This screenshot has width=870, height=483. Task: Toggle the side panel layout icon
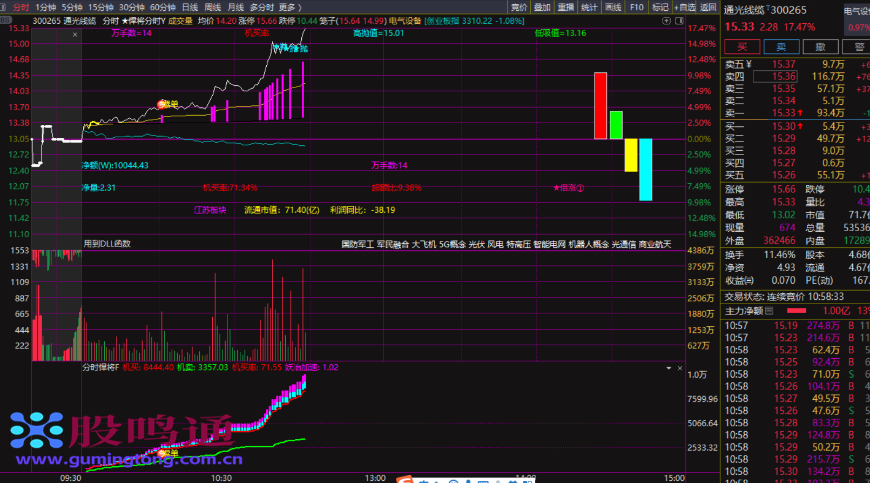click(679, 21)
